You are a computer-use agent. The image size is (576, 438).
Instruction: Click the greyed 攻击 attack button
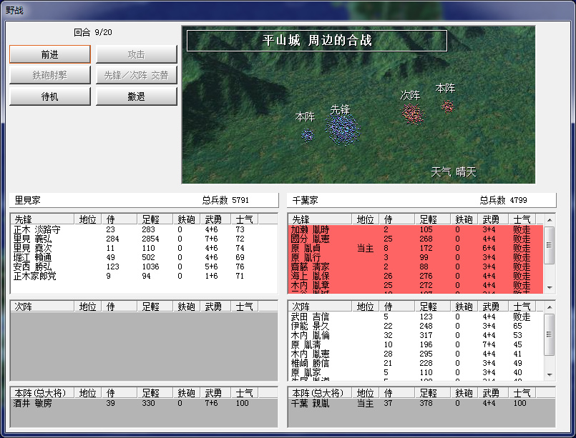tap(136, 54)
